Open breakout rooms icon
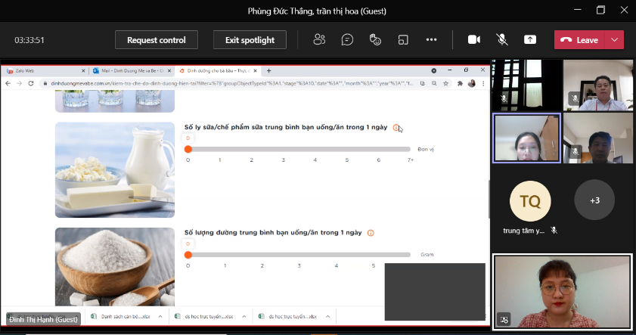 pyautogui.click(x=404, y=39)
